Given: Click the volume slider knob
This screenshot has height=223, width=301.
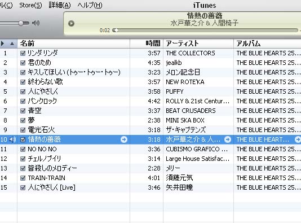Looking at the screenshot, I should pos(21,23).
